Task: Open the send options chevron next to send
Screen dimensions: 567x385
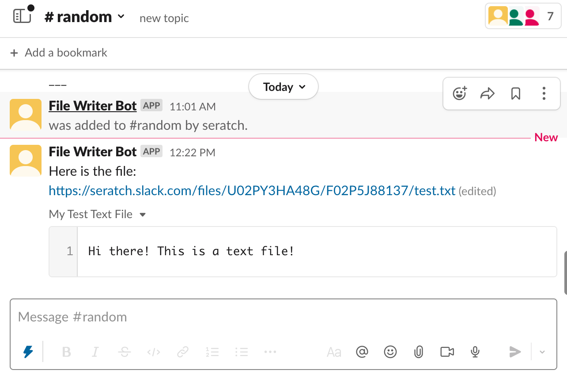Action: tap(542, 352)
